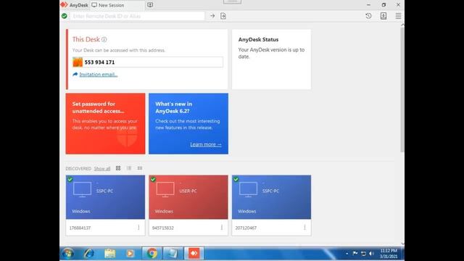Click the DISCOVERED section label

(x=78, y=169)
